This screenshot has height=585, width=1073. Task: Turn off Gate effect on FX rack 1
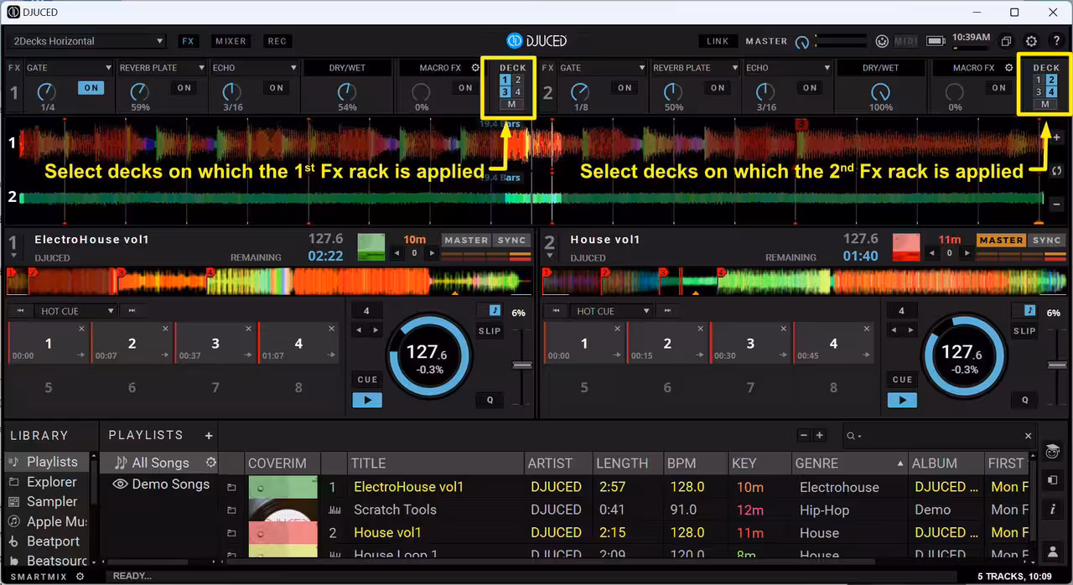pyautogui.click(x=91, y=87)
